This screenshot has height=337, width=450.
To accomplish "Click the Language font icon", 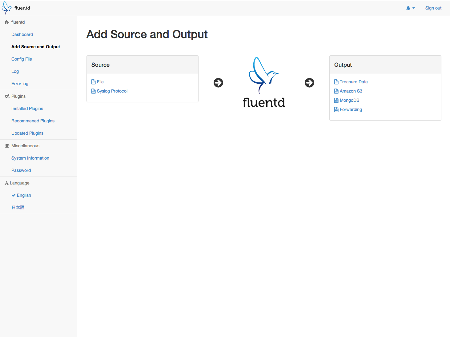I will coord(6,183).
